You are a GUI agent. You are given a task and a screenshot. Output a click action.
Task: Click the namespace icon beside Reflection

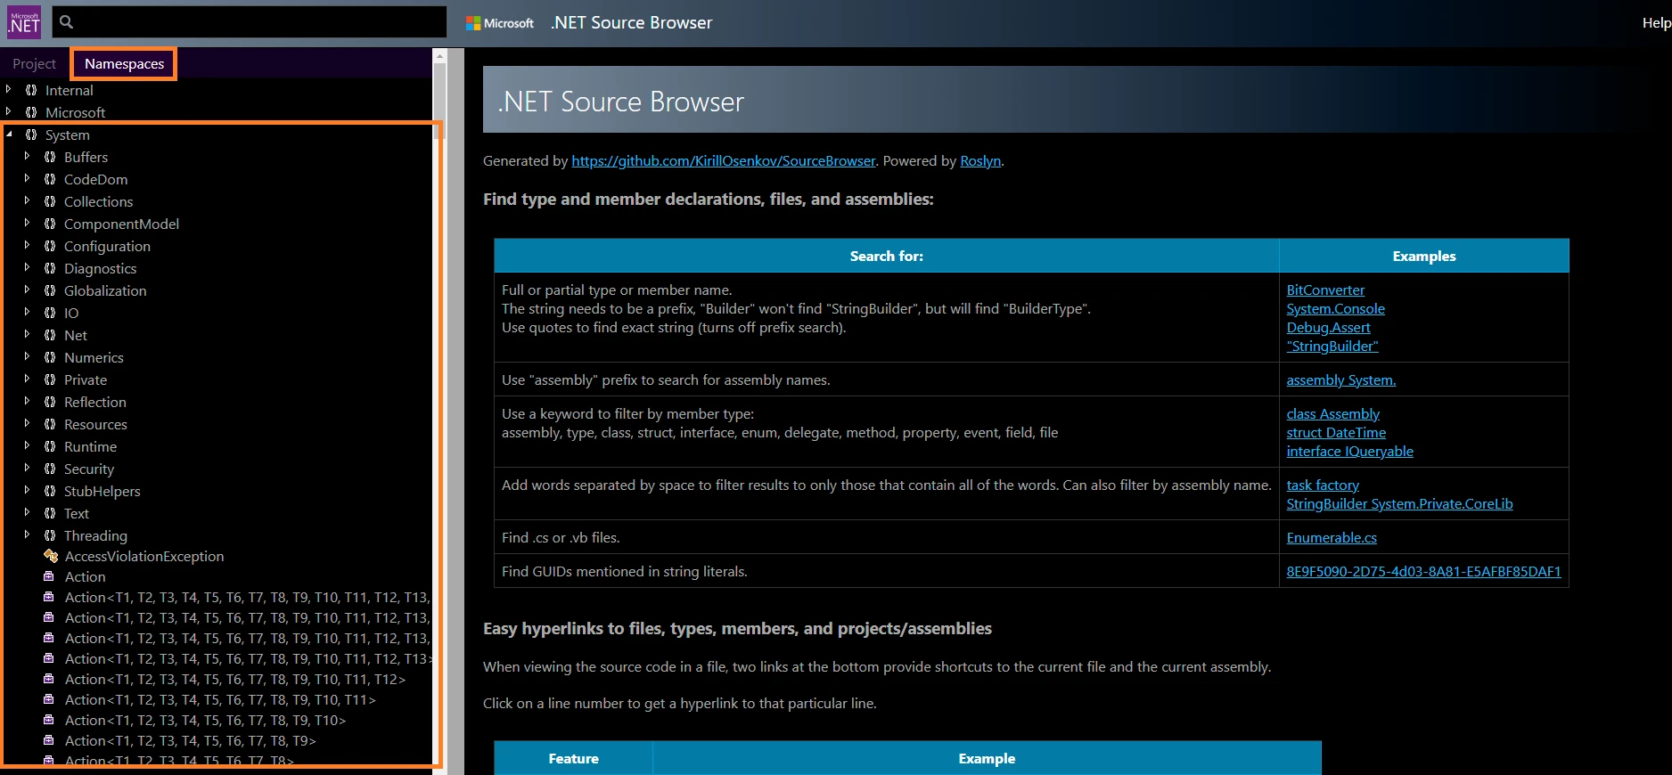click(x=50, y=402)
